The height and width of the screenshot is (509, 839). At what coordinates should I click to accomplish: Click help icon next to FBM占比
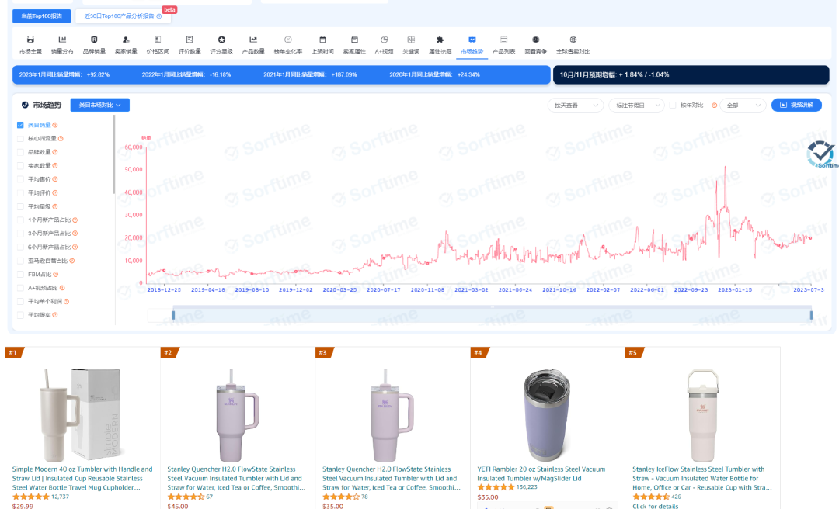[56, 274]
